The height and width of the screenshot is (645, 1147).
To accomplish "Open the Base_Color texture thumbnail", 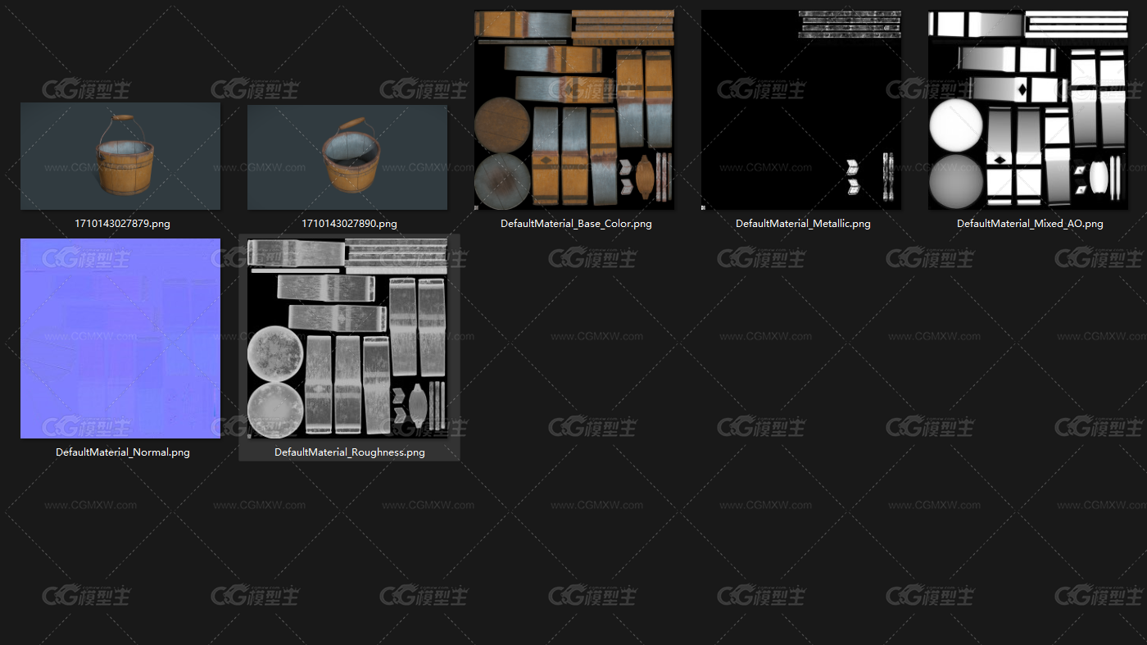I will (x=574, y=110).
